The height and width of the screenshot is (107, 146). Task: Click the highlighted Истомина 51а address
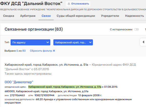pos(65,87)
